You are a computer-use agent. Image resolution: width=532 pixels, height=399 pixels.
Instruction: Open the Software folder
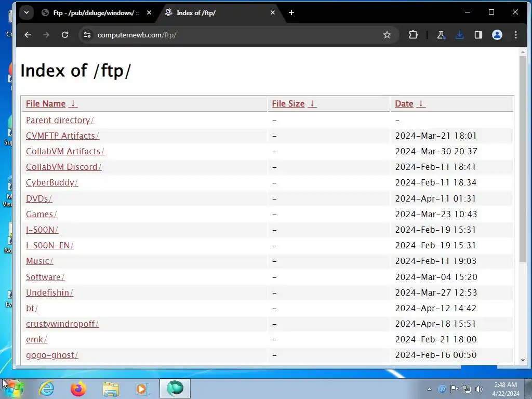[45, 277]
